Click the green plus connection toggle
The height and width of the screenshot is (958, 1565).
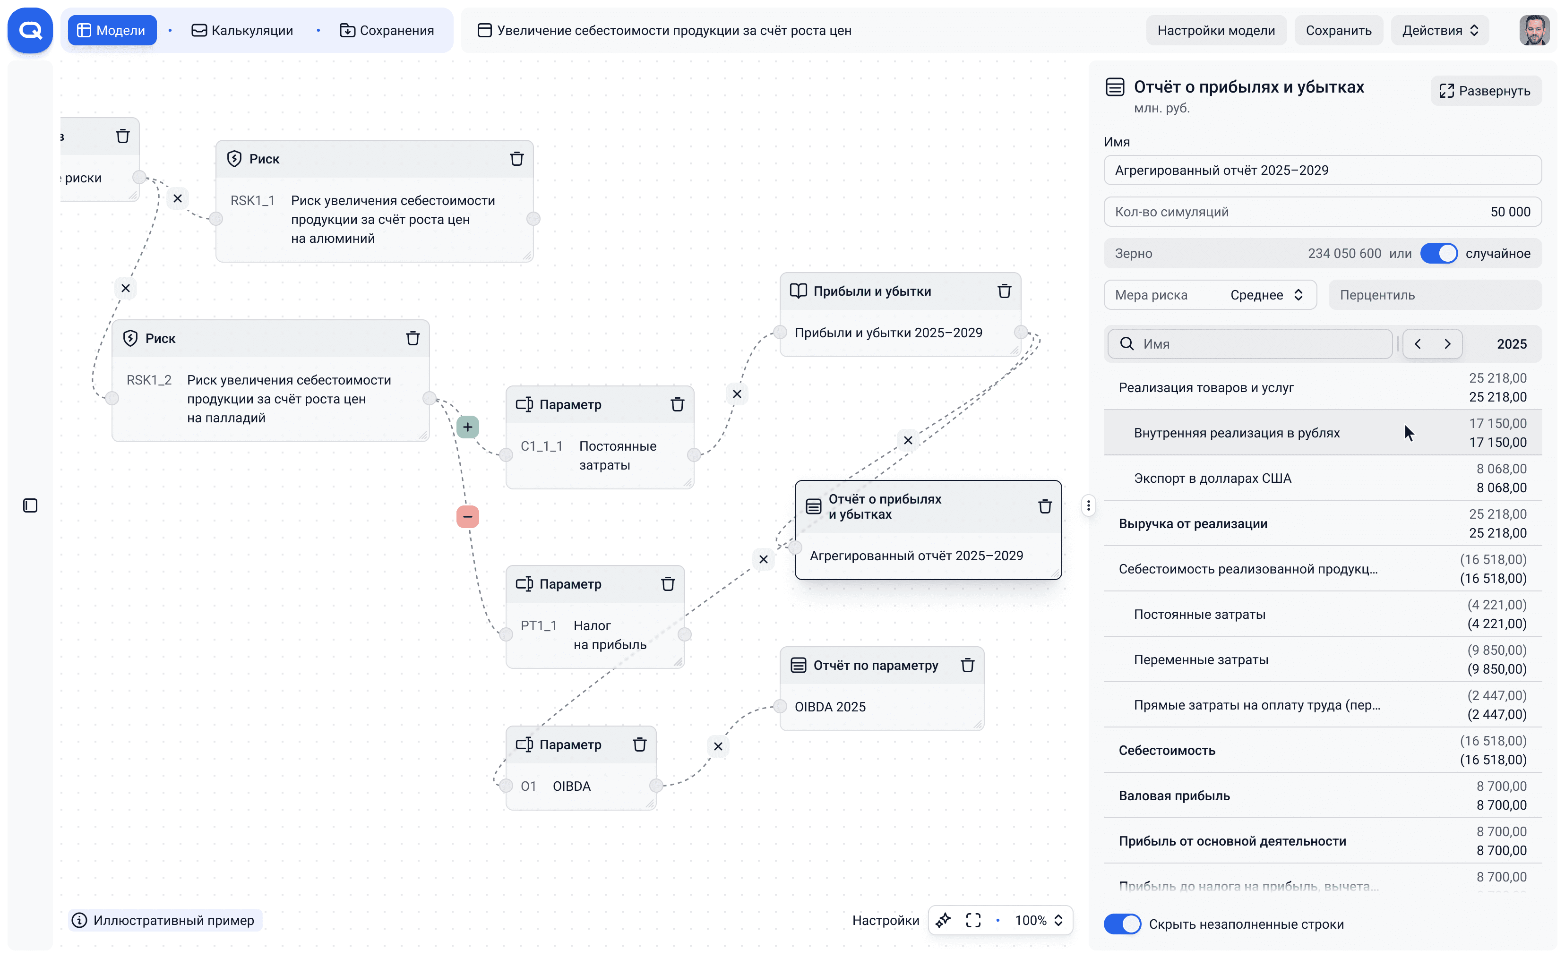tap(468, 427)
